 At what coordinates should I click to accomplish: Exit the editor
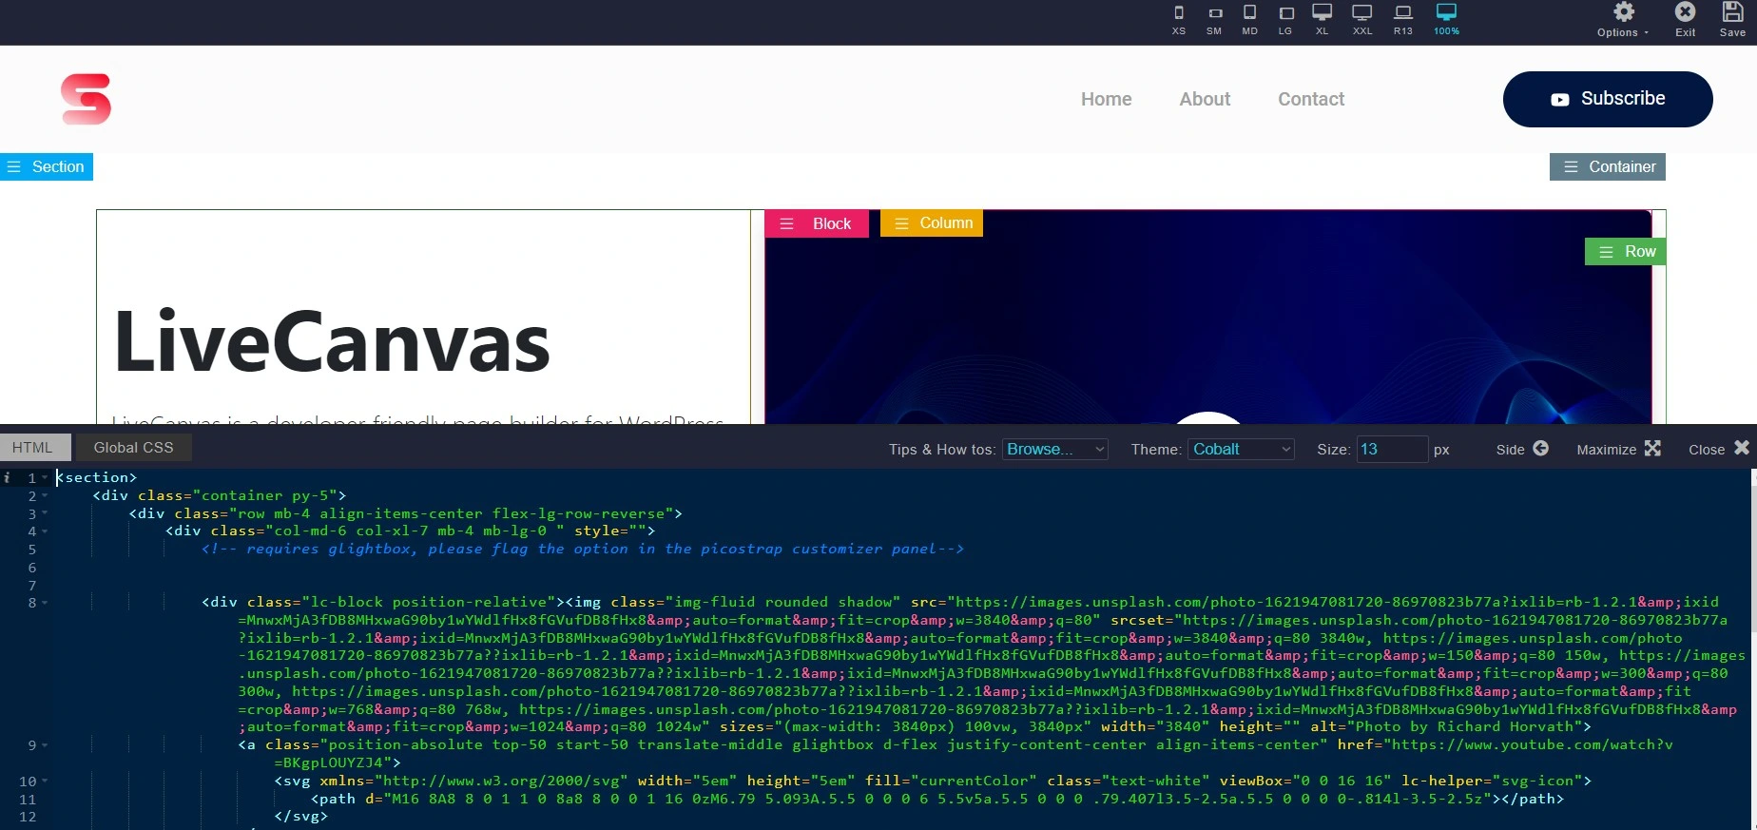tap(1685, 20)
